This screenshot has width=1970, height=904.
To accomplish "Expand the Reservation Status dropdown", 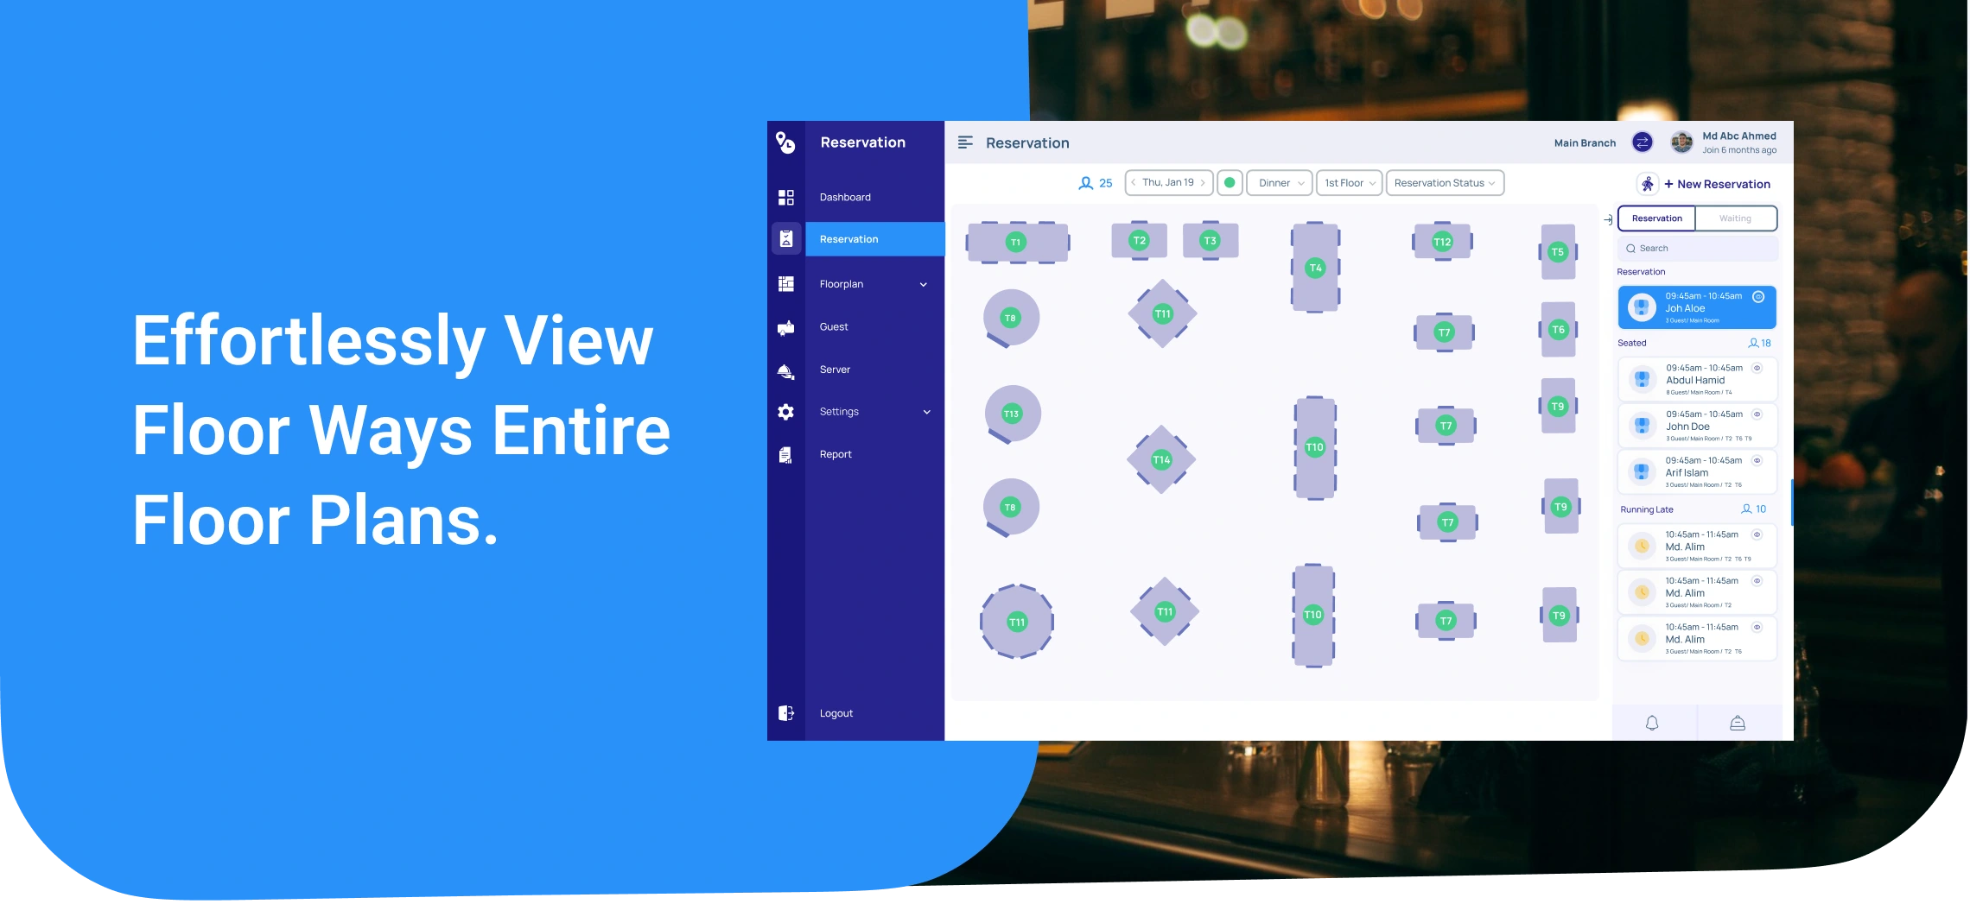I will coord(1444,183).
